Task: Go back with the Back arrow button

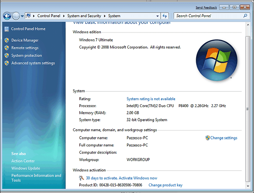Action: pos(7,16)
